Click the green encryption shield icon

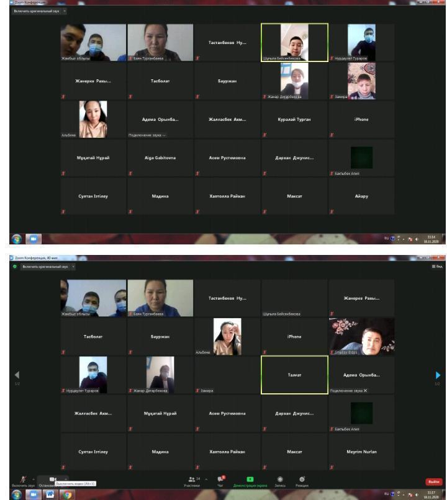click(x=14, y=266)
